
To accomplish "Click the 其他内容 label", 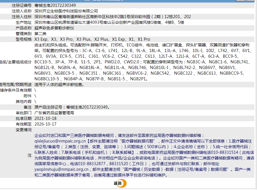I will (24, 102).
